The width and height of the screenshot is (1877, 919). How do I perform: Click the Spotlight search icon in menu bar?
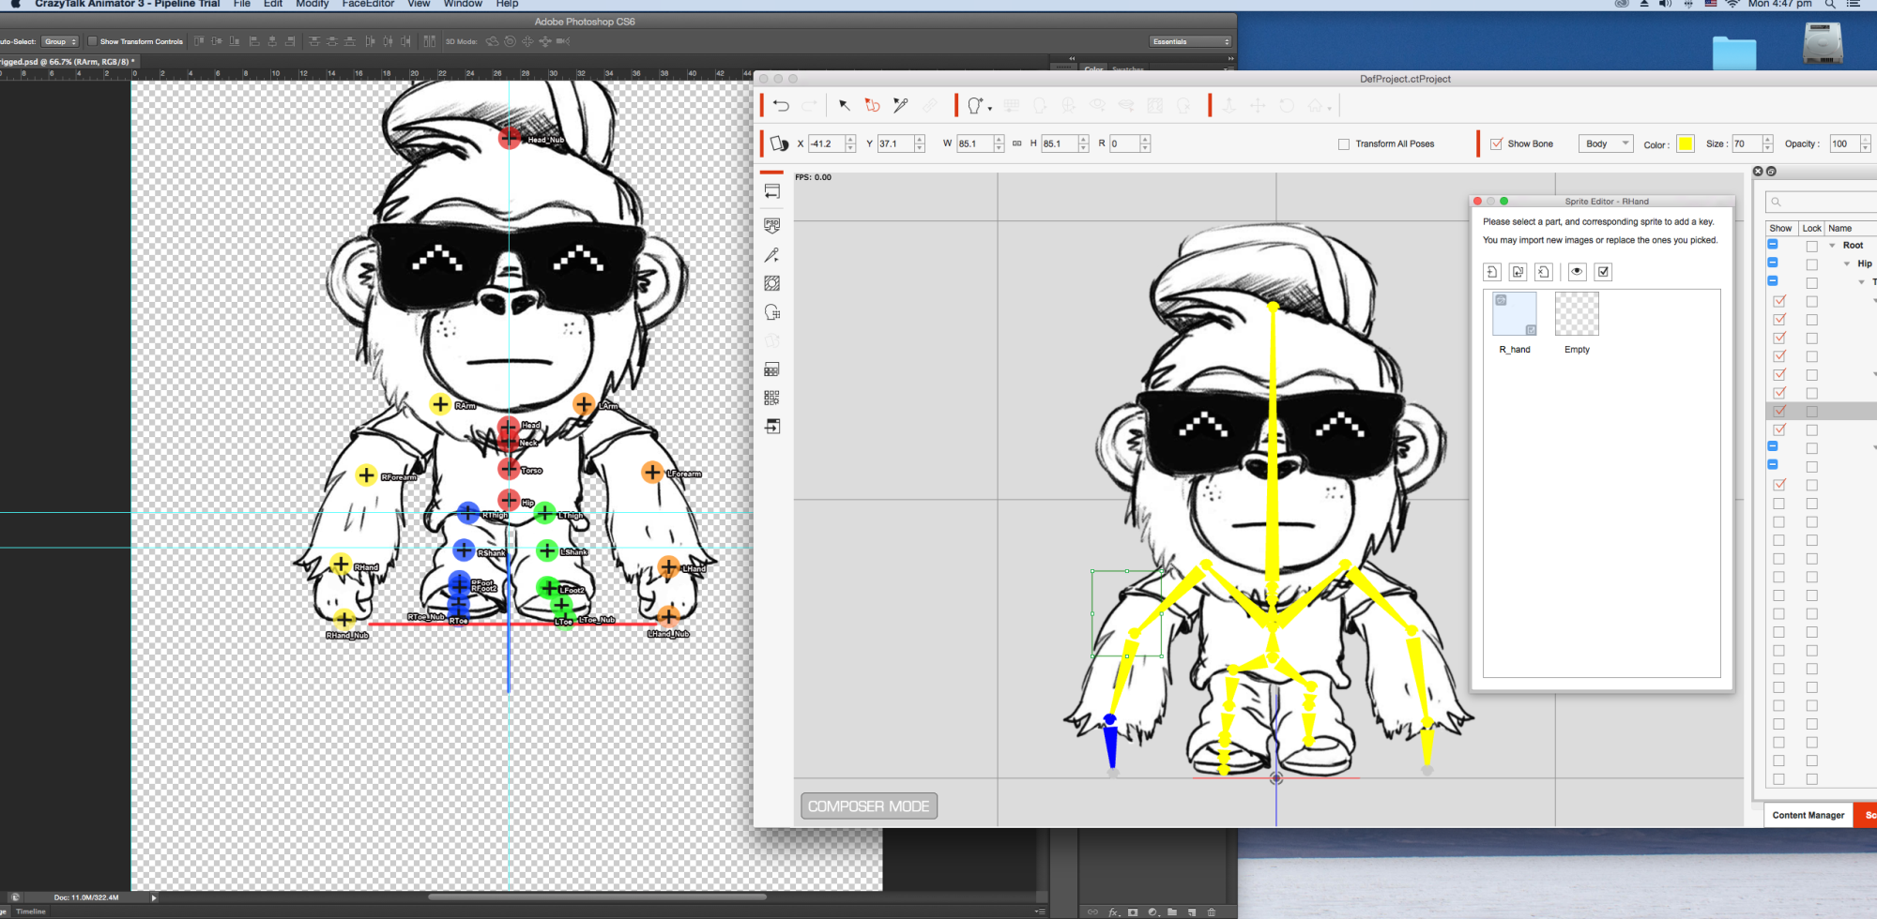[1829, 4]
